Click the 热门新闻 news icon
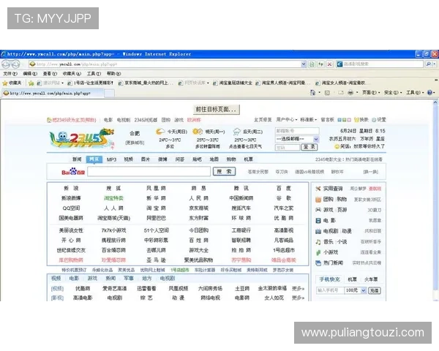This screenshot has width=439, height=351. pyautogui.click(x=318, y=263)
